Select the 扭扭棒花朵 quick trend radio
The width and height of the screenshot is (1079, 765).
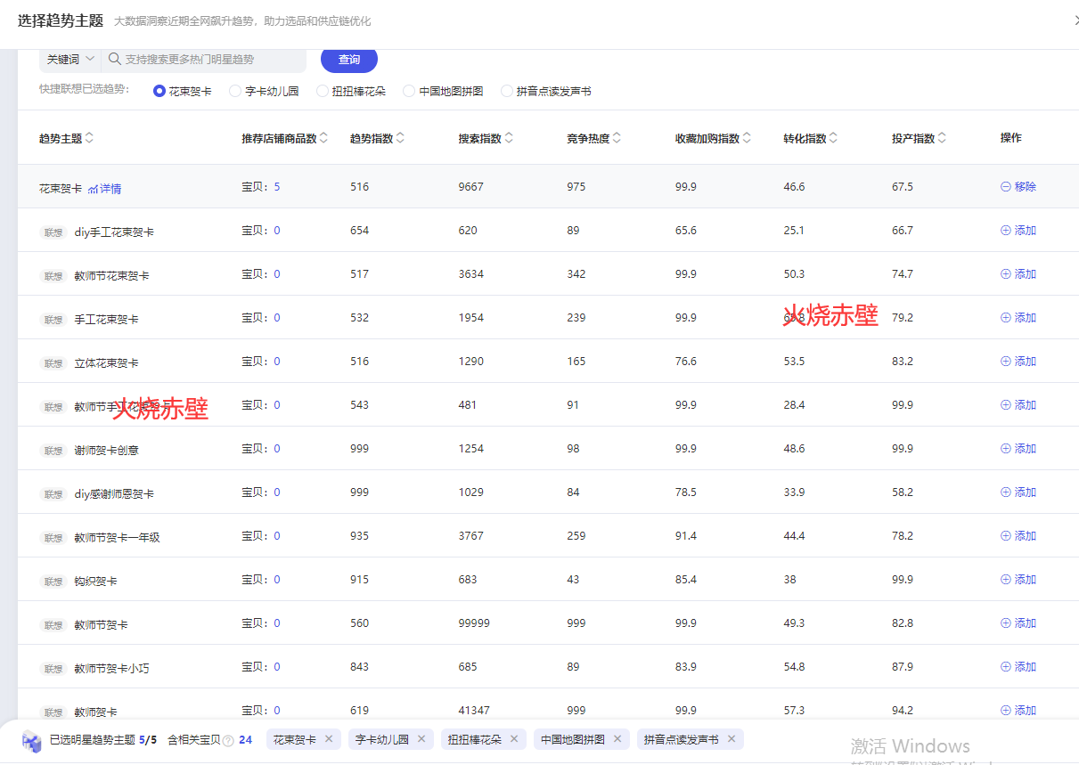(323, 91)
